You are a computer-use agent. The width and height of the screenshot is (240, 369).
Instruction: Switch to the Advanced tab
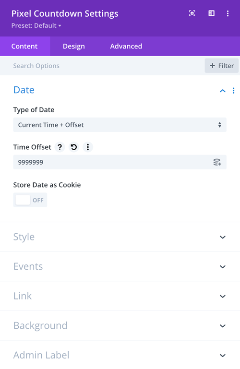click(x=126, y=46)
